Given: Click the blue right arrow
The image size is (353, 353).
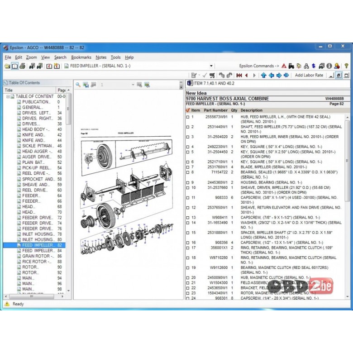Looking at the screenshot, I should click(279, 76).
